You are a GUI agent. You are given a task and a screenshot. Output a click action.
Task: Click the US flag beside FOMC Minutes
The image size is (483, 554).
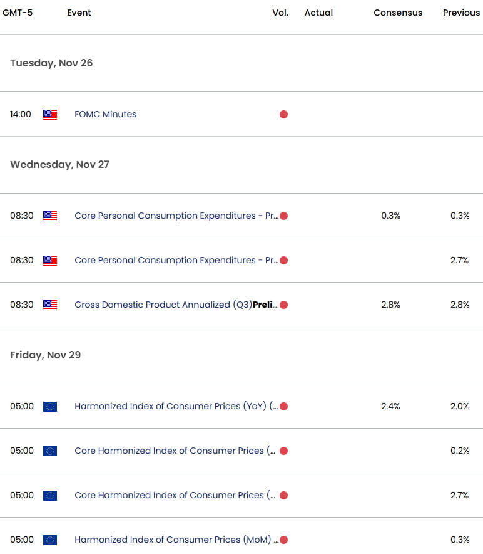(49, 114)
